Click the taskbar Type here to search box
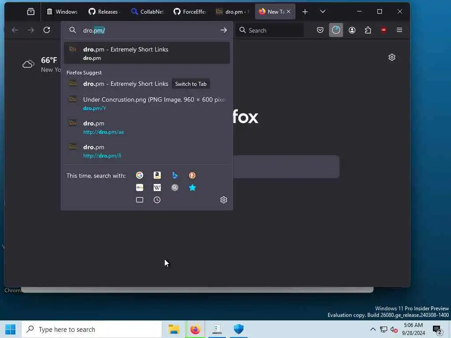Screen dimensions: 451x338 coord(92,329)
